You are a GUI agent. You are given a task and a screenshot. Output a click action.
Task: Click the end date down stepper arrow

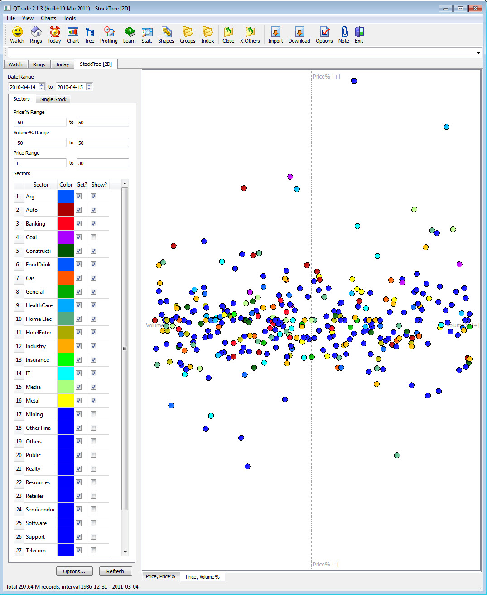pyautogui.click(x=89, y=89)
